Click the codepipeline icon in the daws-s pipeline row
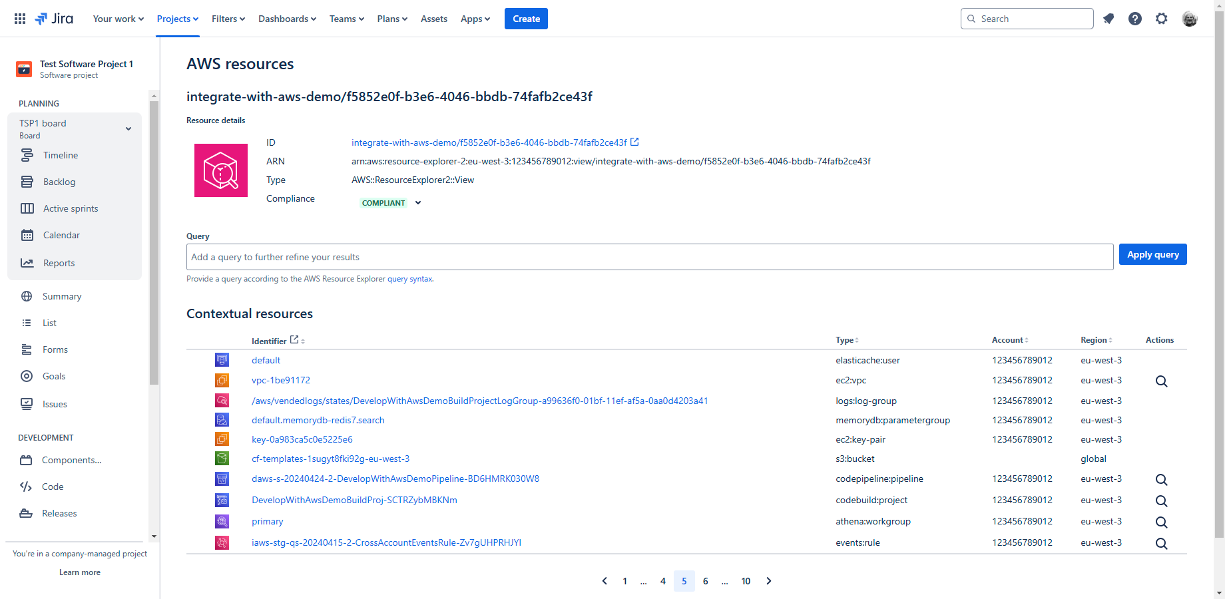This screenshot has width=1225, height=599. point(222,479)
